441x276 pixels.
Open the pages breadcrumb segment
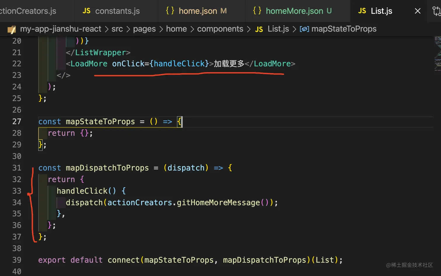(144, 29)
